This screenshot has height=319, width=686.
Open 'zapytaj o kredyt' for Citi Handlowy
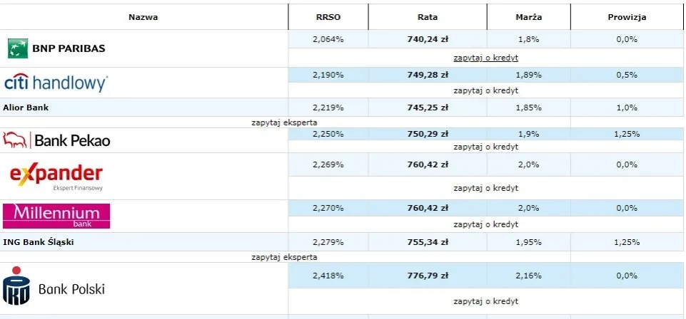tap(485, 90)
